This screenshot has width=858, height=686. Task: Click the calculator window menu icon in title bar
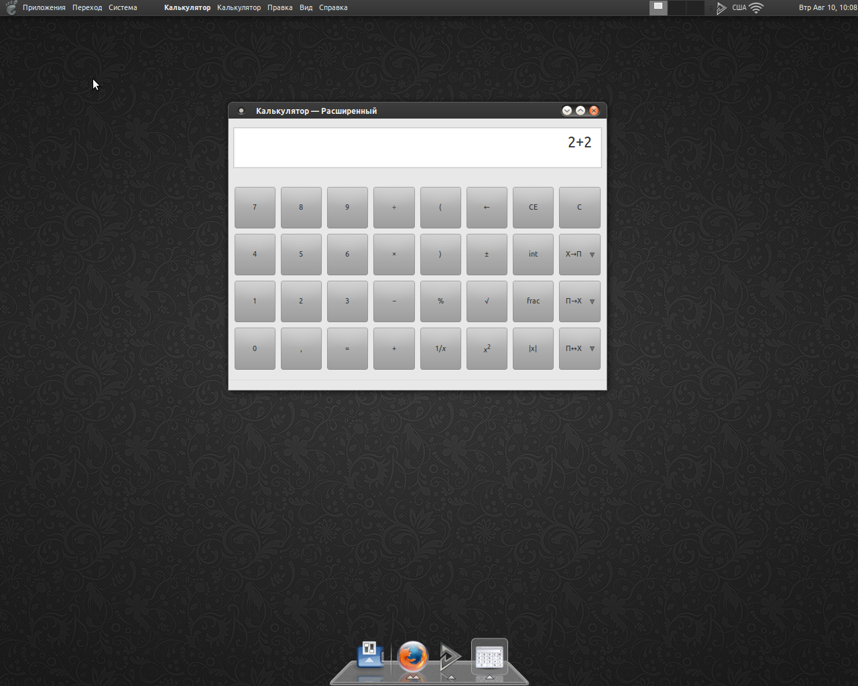(241, 111)
